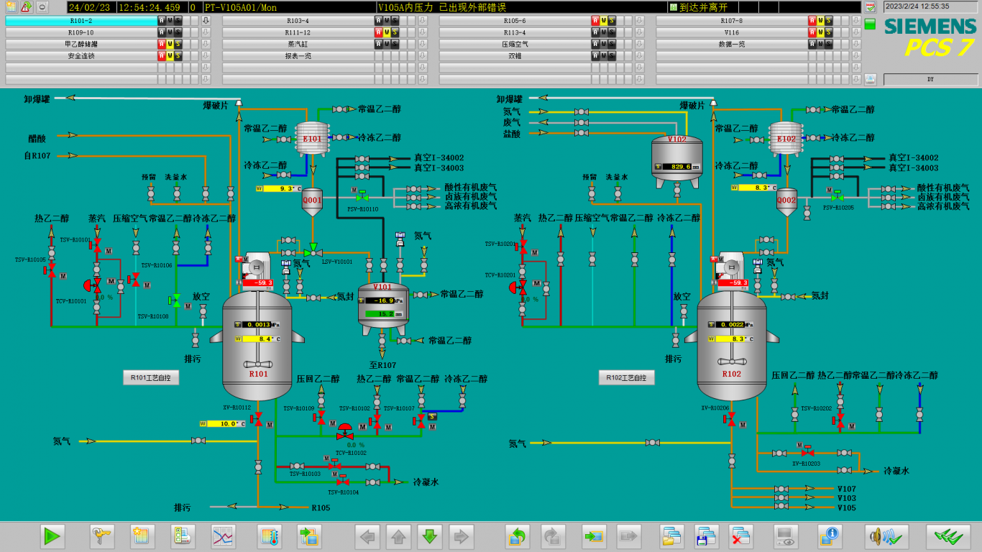The width and height of the screenshot is (982, 552).
Task: Expand the arrow beside V116 area row
Action: point(856,32)
